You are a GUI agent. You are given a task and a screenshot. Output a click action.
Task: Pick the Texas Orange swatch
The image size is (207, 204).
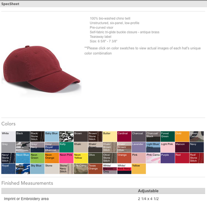[95, 169]
